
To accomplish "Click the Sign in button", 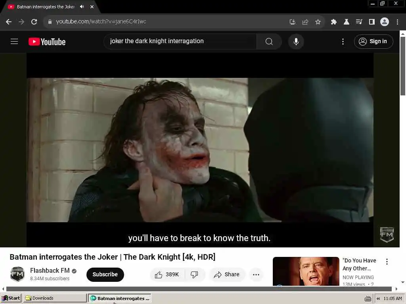I will [373, 41].
